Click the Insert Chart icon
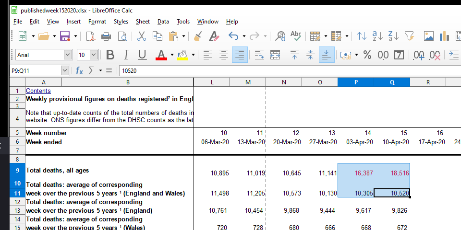Viewport: 461px width, 230px height. coord(445,36)
